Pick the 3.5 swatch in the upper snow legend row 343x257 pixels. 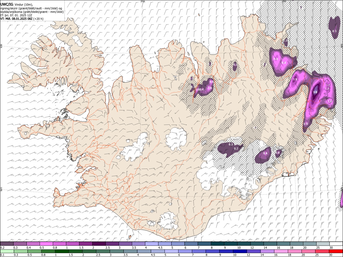139,244
